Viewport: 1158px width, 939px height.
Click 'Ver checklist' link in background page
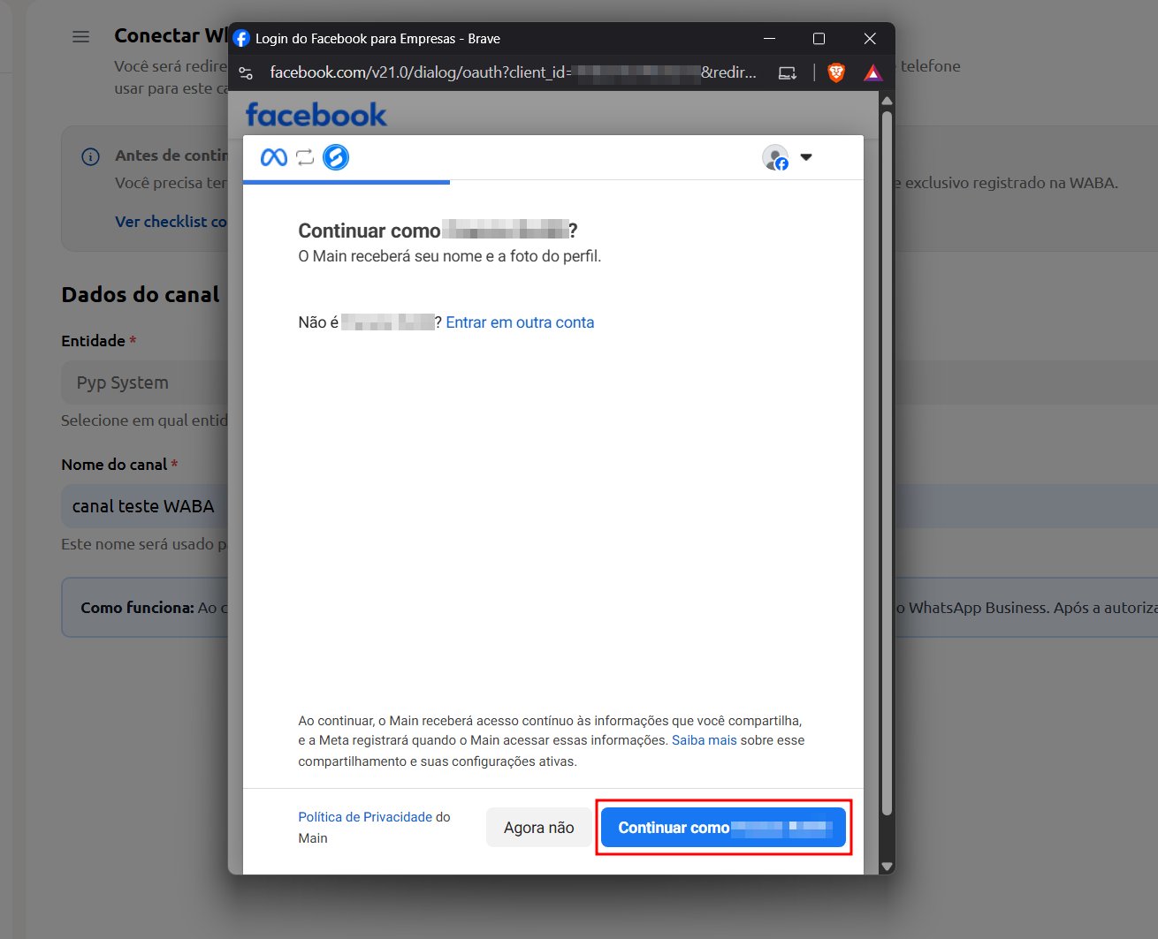pos(171,222)
